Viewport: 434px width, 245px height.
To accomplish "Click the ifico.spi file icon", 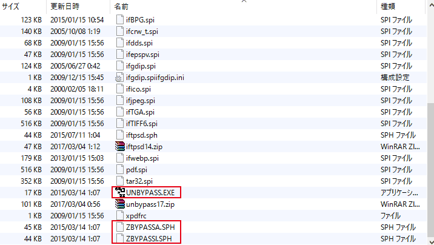I will 120,89.
